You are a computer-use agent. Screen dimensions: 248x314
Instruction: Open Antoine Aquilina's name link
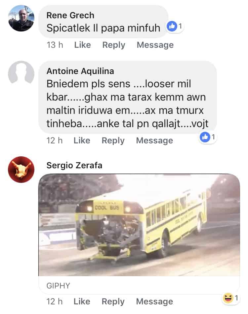click(x=80, y=71)
